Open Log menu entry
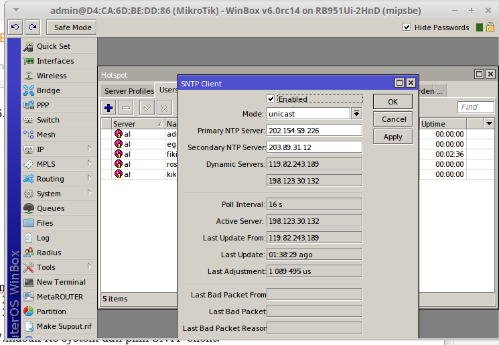 pos(60,238)
